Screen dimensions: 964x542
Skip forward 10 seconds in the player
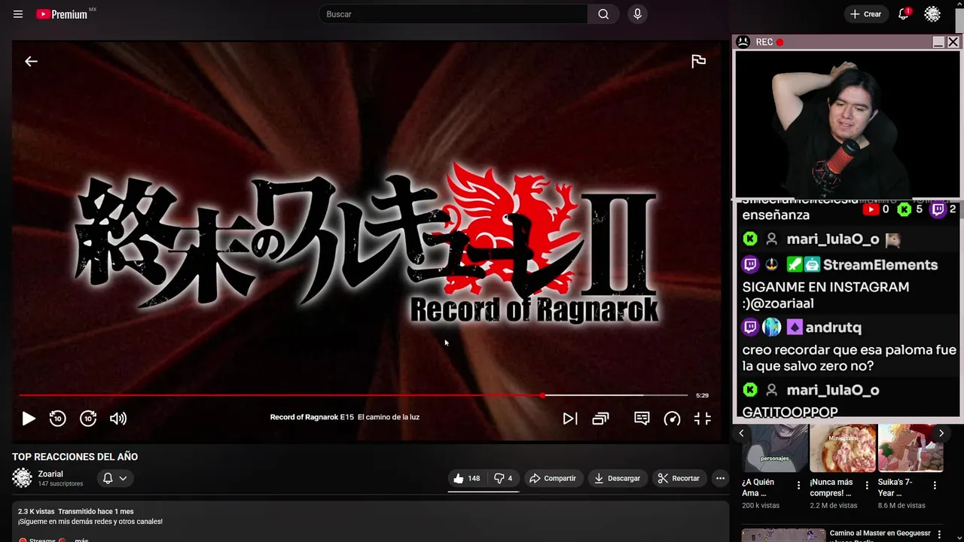88,419
